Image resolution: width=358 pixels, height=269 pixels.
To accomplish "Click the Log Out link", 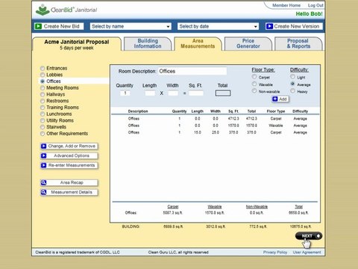I will [315, 5].
